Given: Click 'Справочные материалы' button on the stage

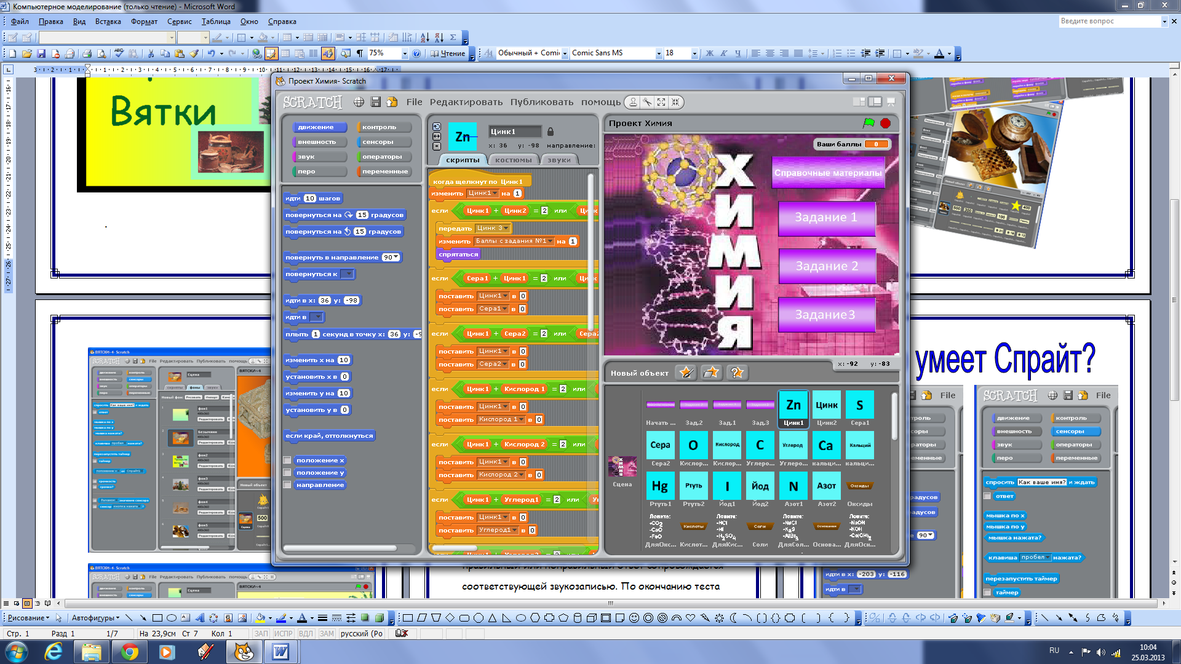Looking at the screenshot, I should click(828, 173).
